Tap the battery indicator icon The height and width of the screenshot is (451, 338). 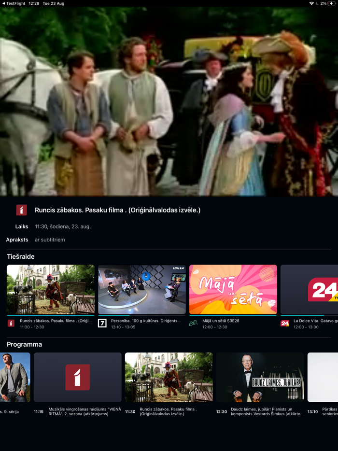(x=331, y=3)
